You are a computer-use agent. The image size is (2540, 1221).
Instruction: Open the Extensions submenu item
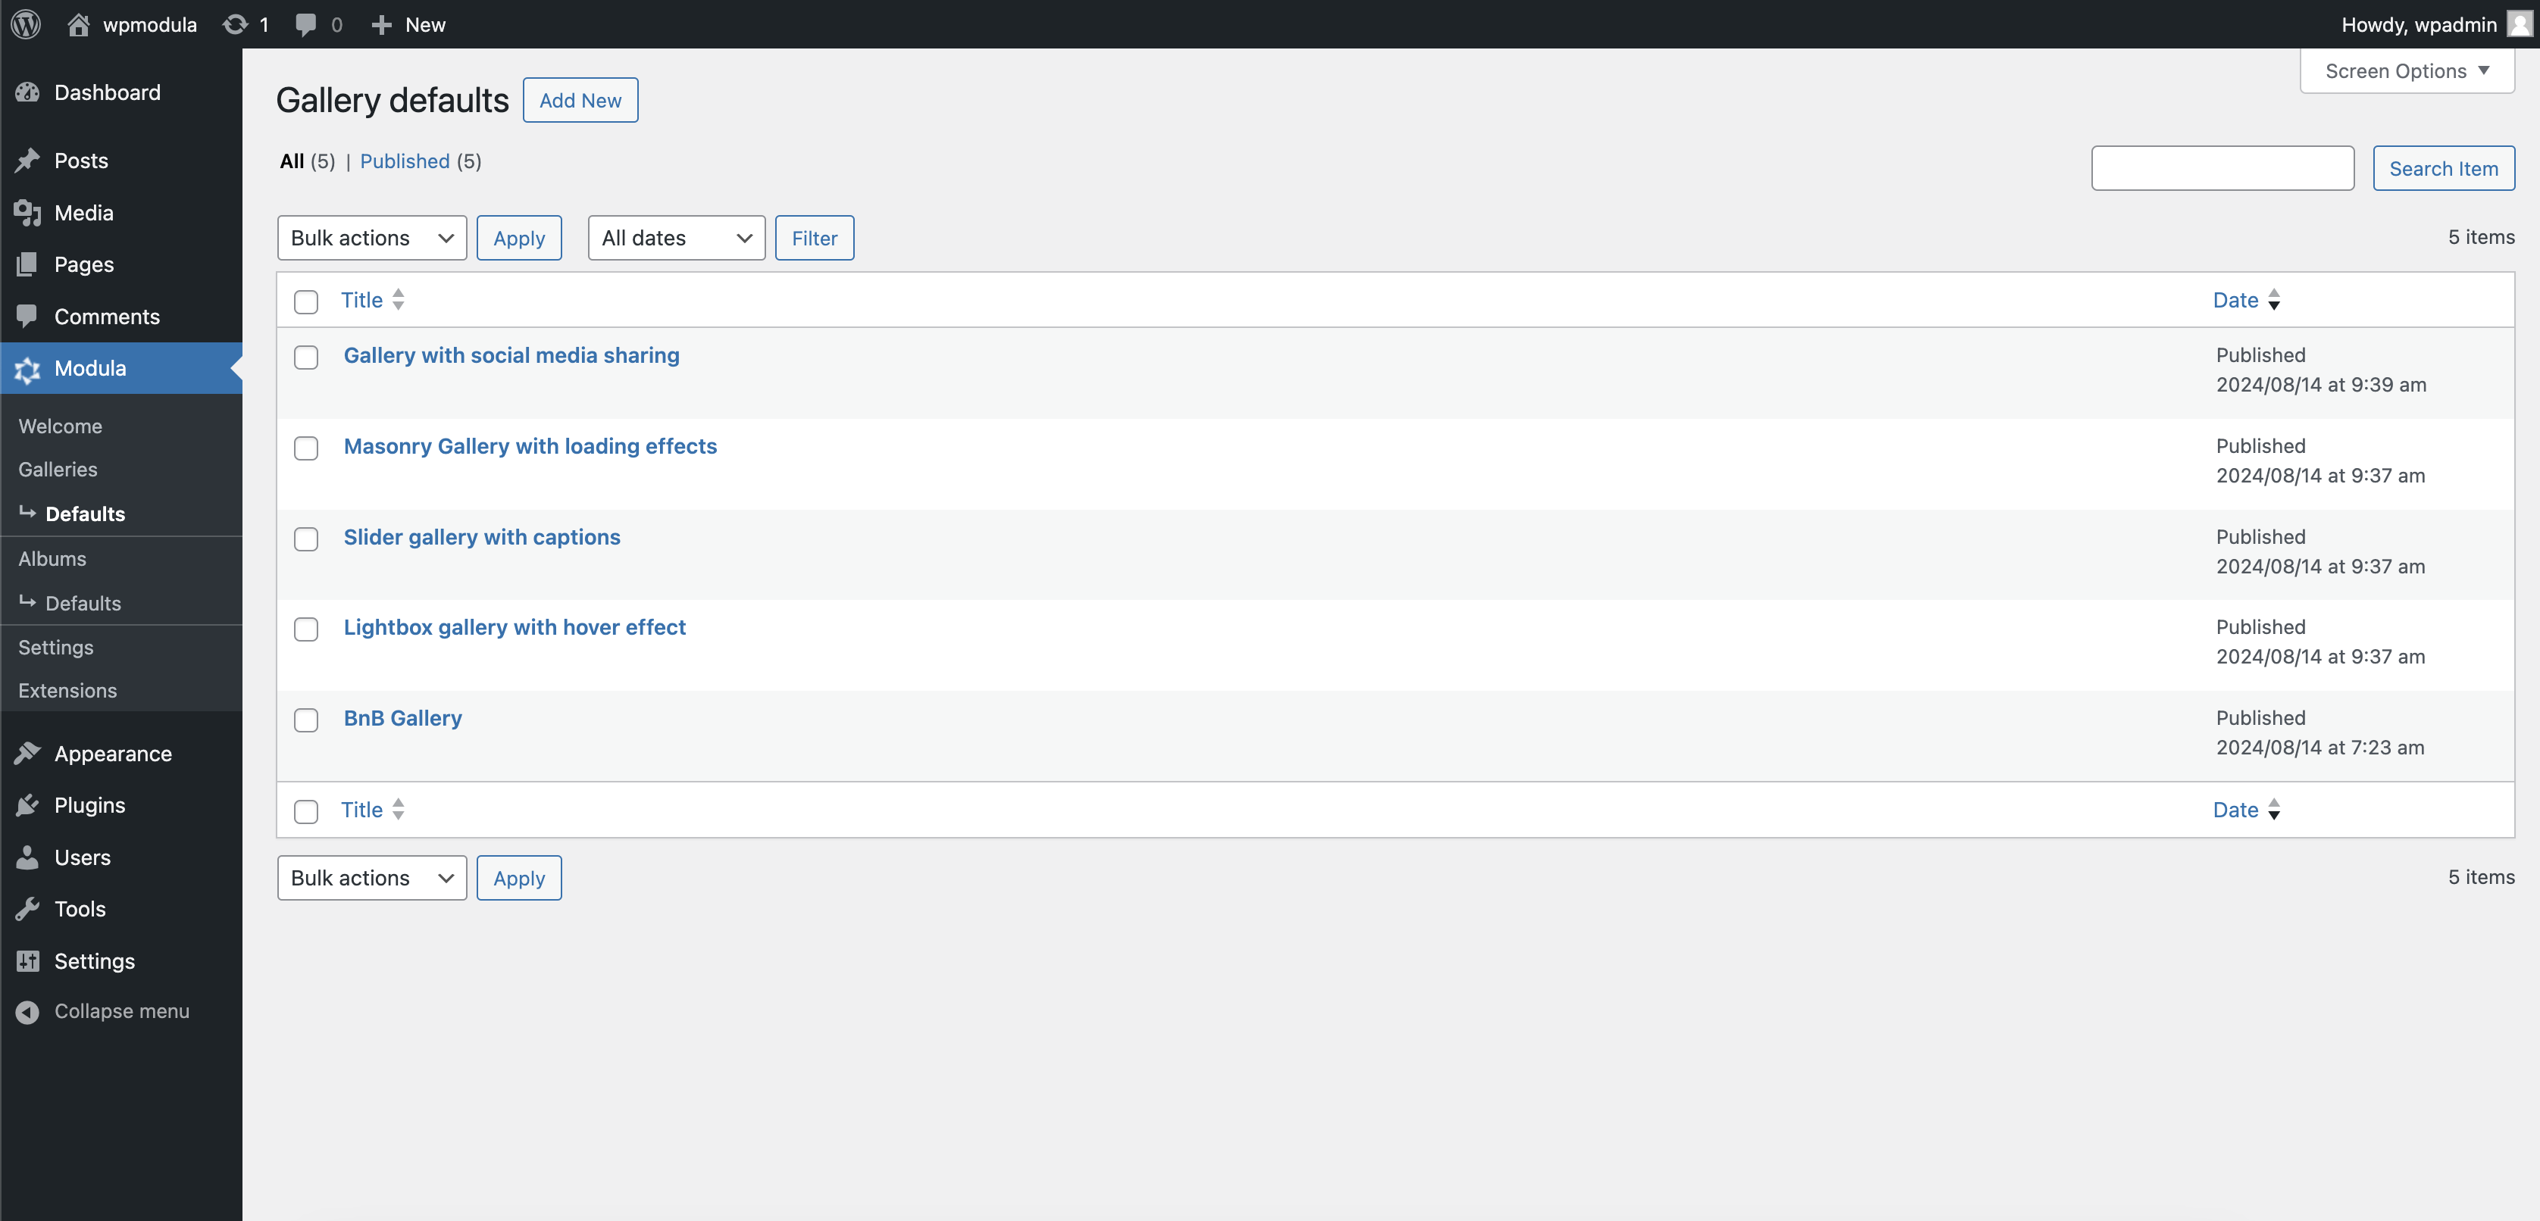click(67, 691)
